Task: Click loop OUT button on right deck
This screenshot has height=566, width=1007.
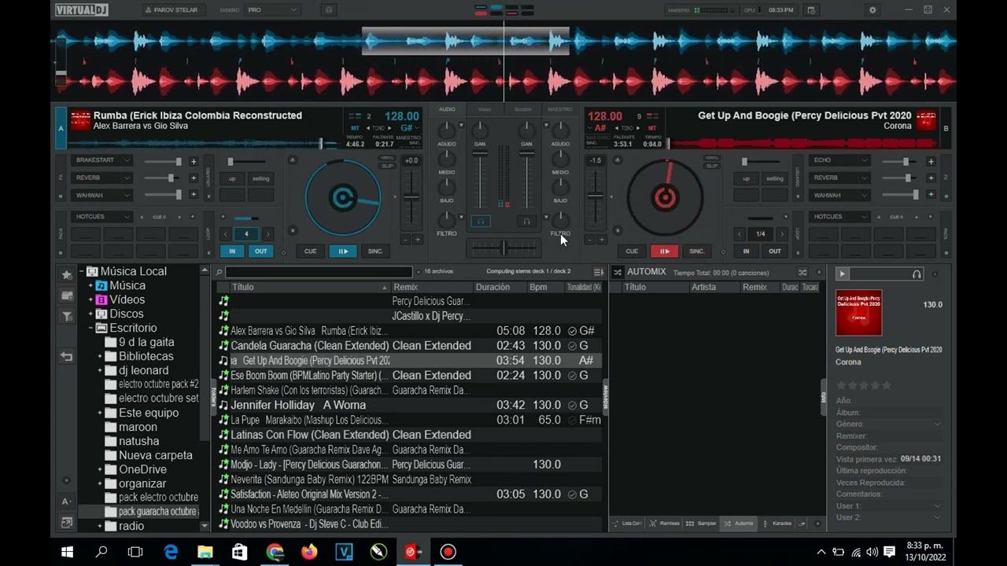Action: point(775,252)
